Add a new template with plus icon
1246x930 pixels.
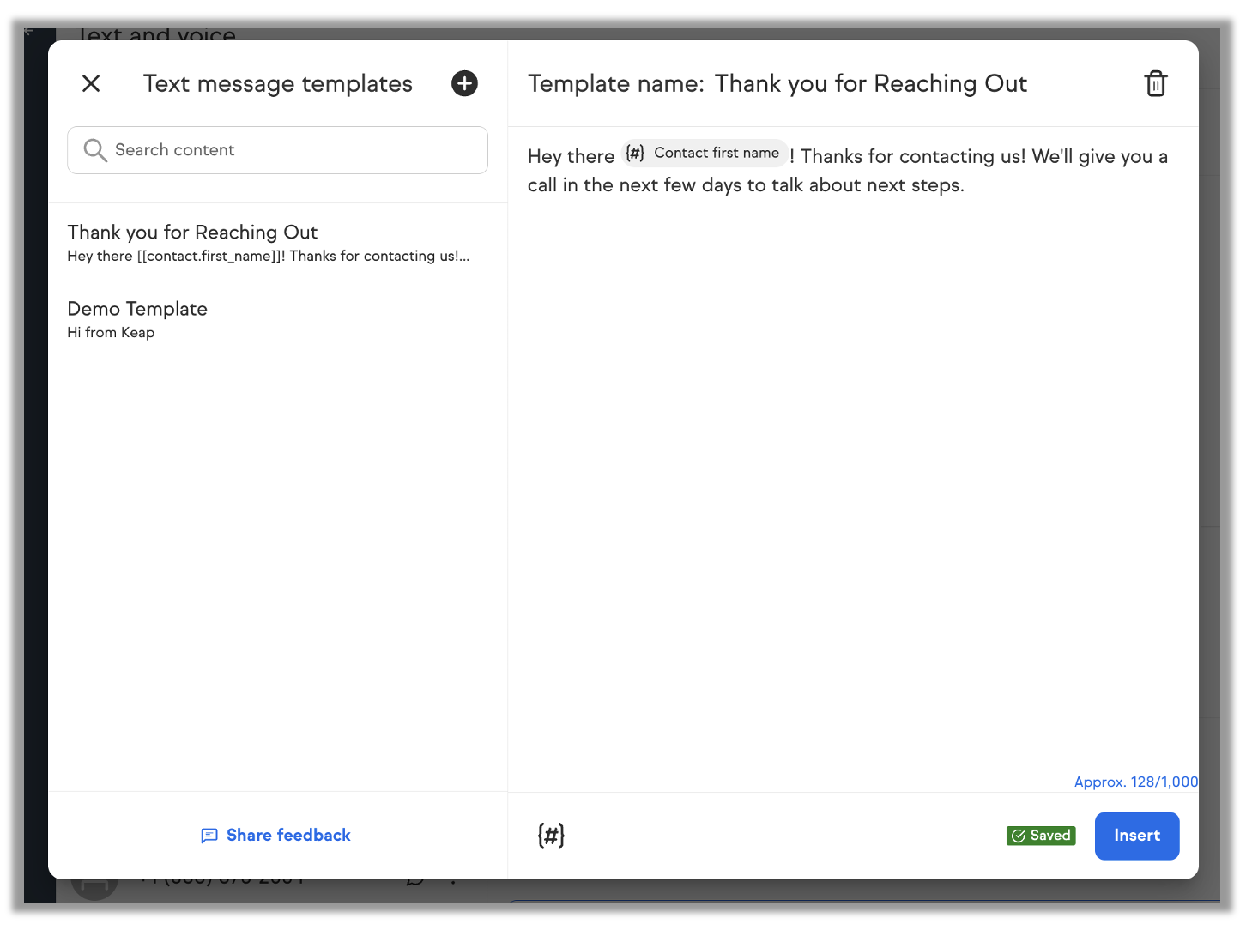click(464, 83)
